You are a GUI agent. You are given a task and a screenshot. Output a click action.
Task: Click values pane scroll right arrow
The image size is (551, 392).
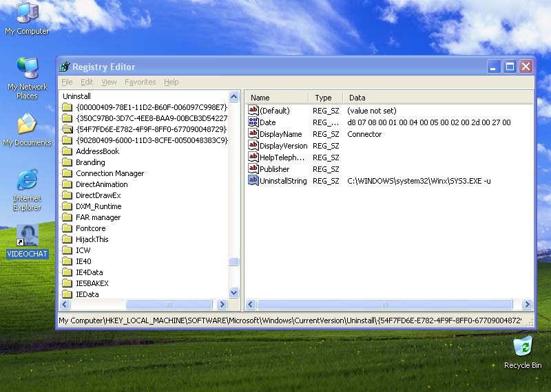527,304
